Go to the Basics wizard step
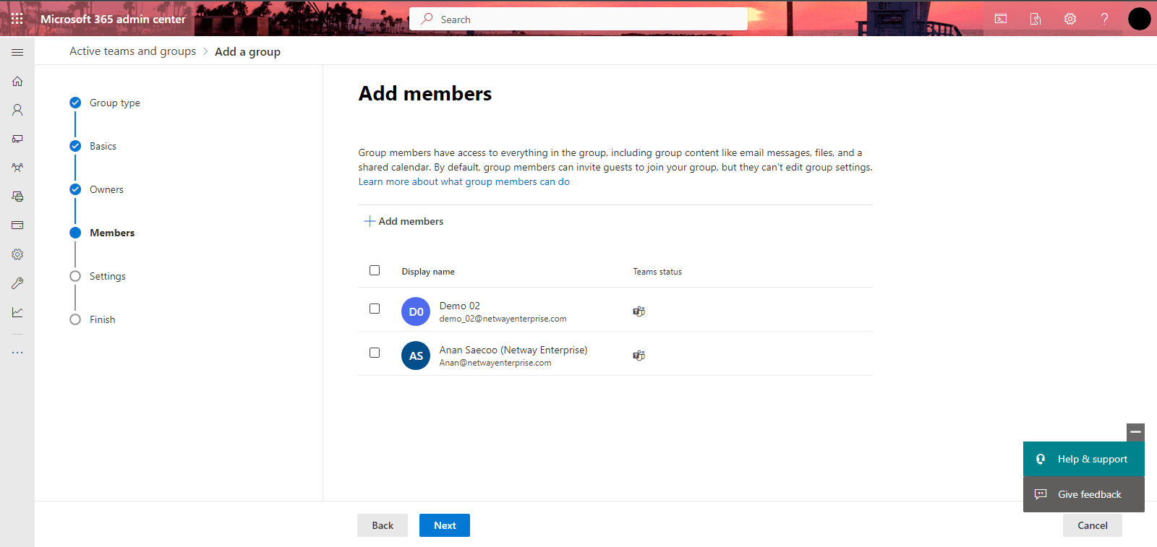The width and height of the screenshot is (1157, 547). point(103,146)
